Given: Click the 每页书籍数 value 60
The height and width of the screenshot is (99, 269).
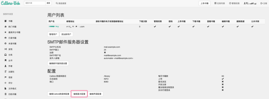Looking at the screenshot, I should click(x=223, y=76).
